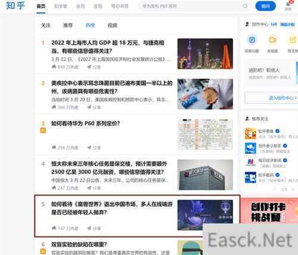Open the 等你来答 nav item
The image size is (298, 255).
point(120,7)
